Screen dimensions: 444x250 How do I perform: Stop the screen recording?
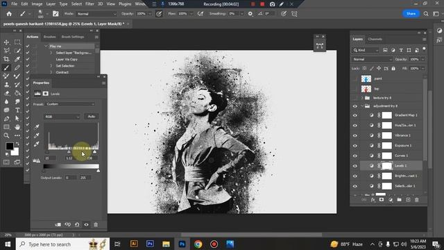262,4
